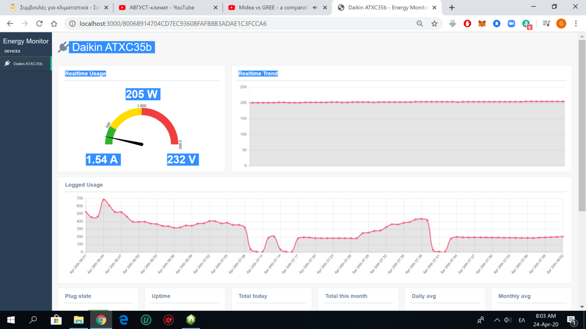Click the green segment of the gauge
Image resolution: width=586 pixels, height=329 pixels.
pos(110,136)
